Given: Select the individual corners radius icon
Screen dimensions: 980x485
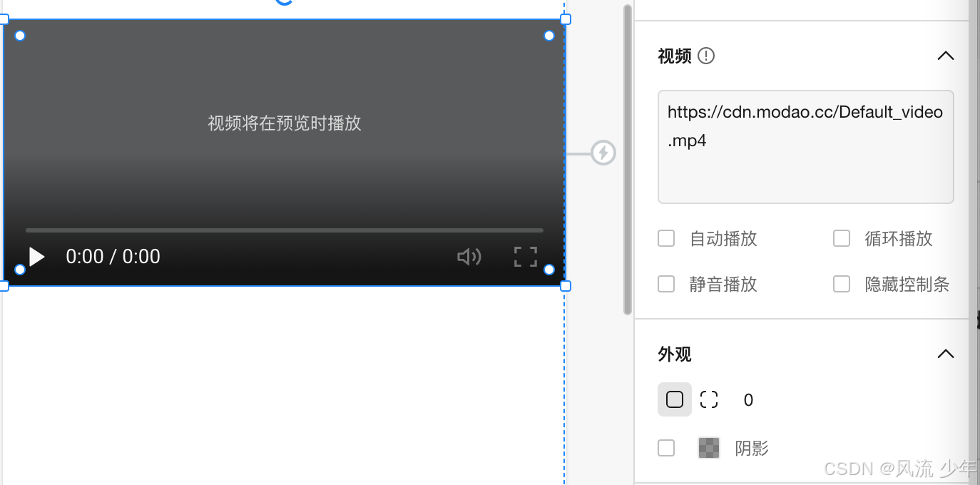Looking at the screenshot, I should tap(709, 399).
